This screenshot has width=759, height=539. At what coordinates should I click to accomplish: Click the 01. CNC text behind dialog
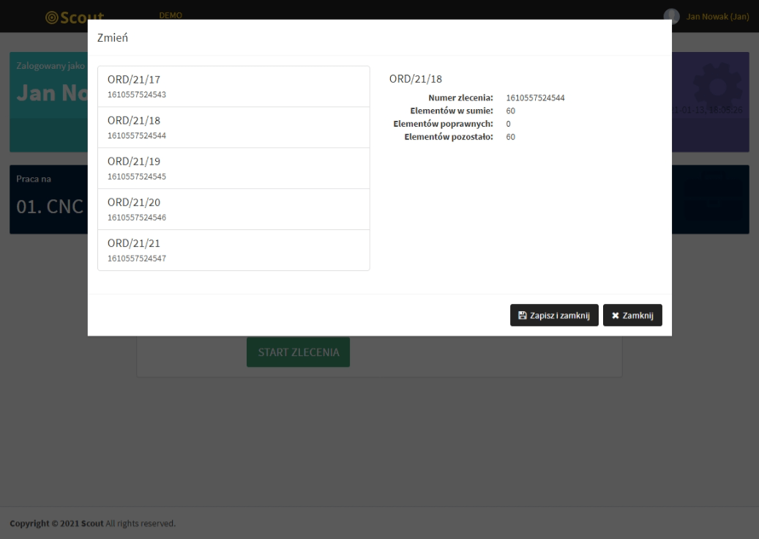(x=50, y=207)
